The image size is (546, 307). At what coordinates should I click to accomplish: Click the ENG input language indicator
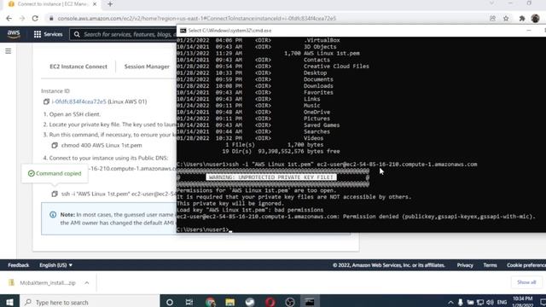point(502,302)
